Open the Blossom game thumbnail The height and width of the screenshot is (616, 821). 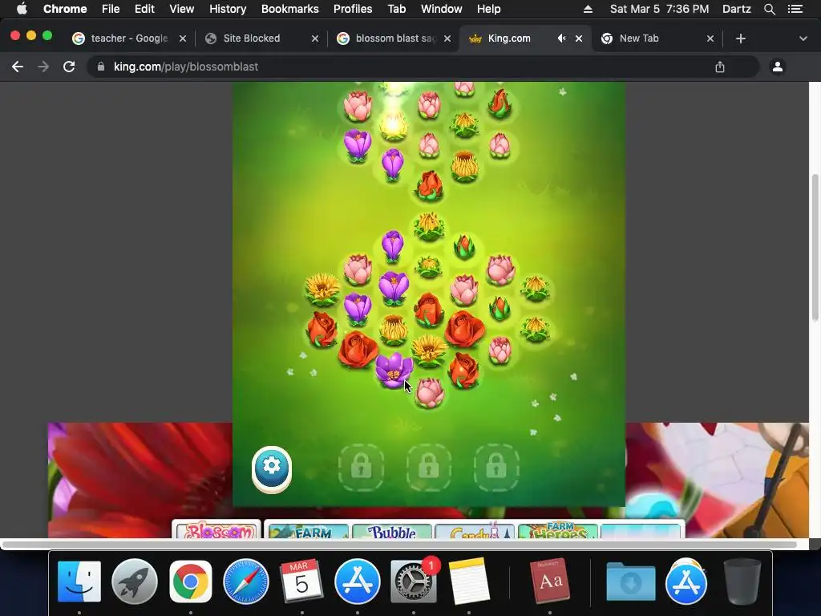tap(216, 529)
